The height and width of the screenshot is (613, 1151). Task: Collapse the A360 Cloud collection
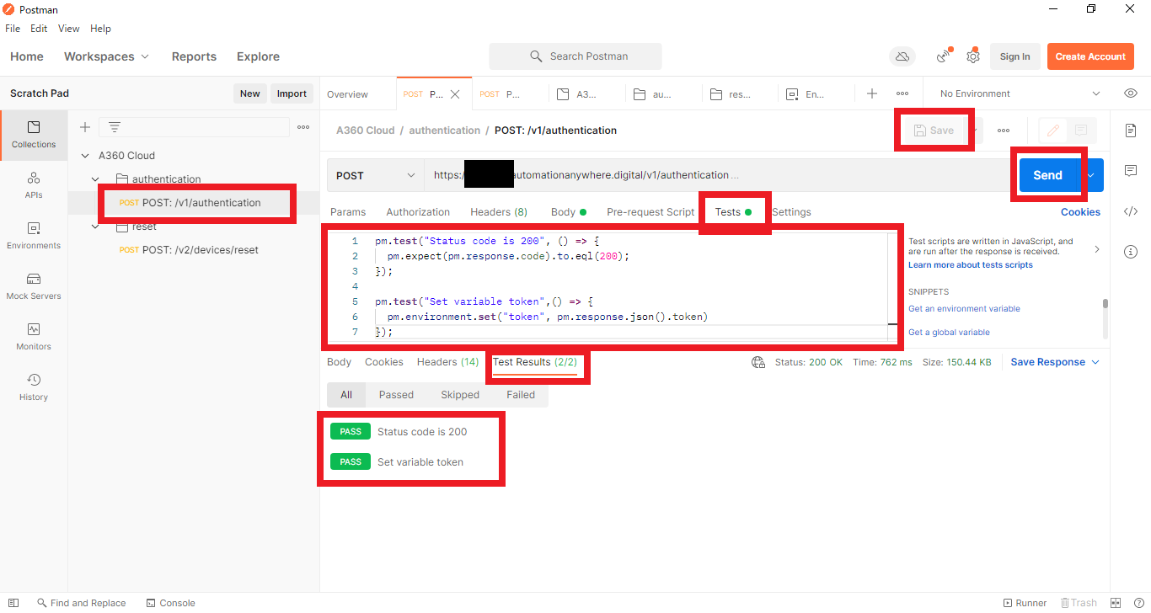tap(85, 156)
